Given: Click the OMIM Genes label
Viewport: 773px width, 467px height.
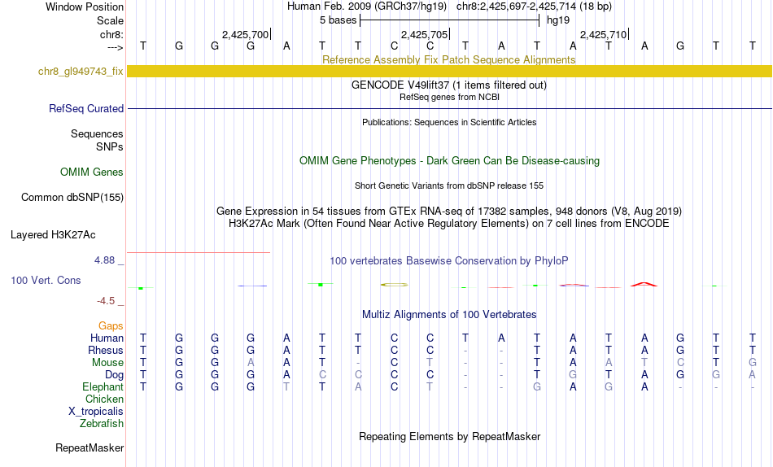Looking at the screenshot, I should coord(91,172).
